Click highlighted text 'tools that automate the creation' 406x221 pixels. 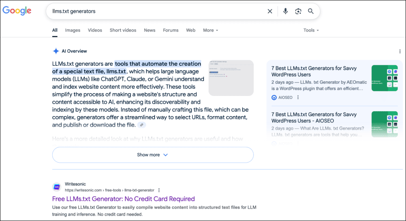pos(158,64)
